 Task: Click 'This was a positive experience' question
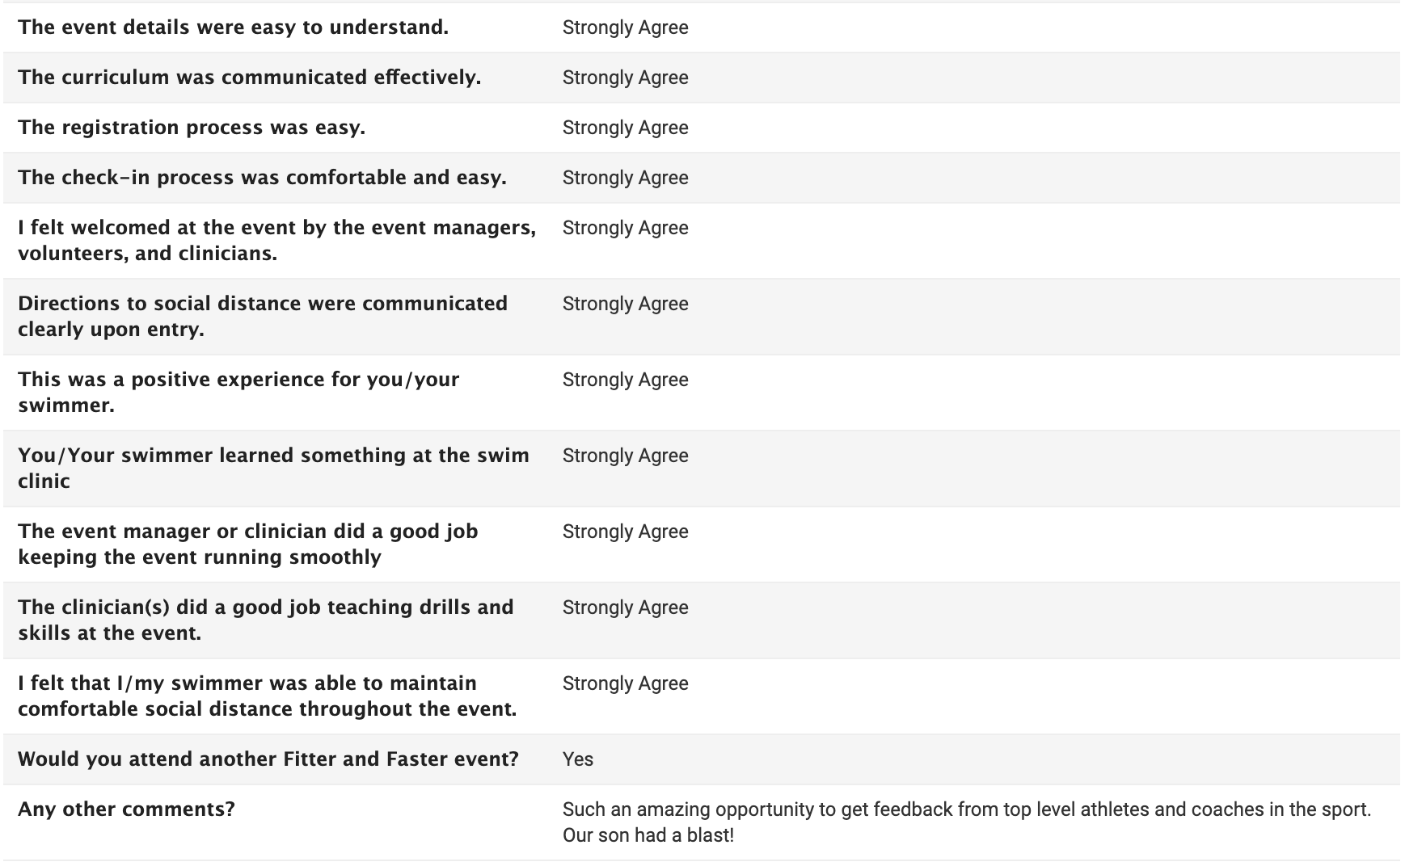[238, 393]
